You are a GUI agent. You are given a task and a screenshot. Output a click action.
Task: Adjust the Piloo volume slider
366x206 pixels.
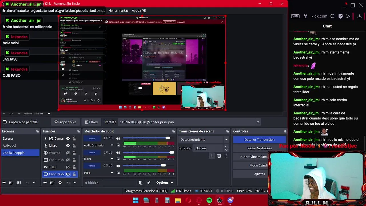click(163, 165)
